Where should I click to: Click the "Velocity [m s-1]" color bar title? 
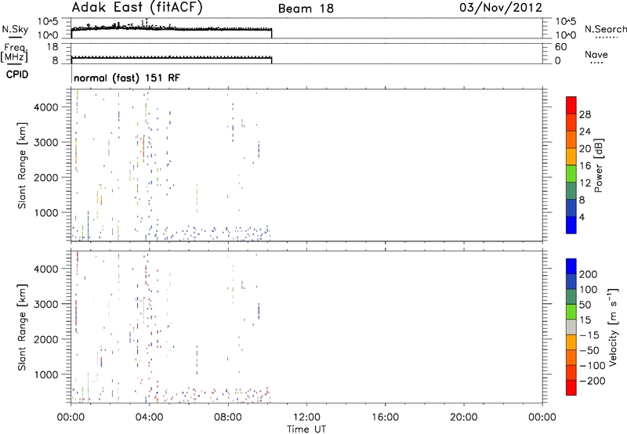pos(613,327)
